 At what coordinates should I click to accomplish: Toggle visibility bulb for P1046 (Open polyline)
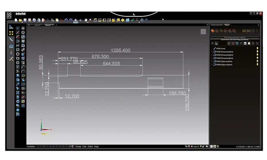tap(257, 65)
